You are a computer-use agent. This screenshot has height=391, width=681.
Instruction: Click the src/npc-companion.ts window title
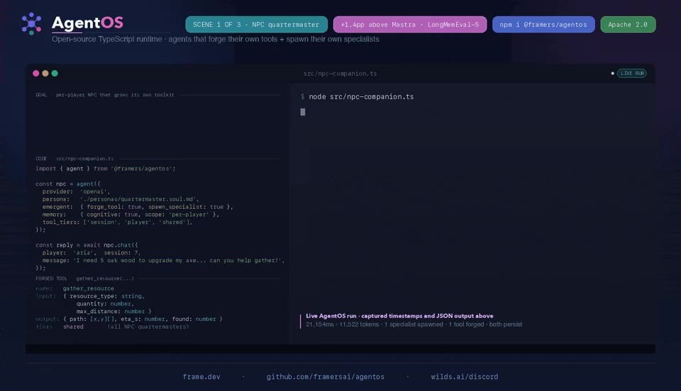340,74
